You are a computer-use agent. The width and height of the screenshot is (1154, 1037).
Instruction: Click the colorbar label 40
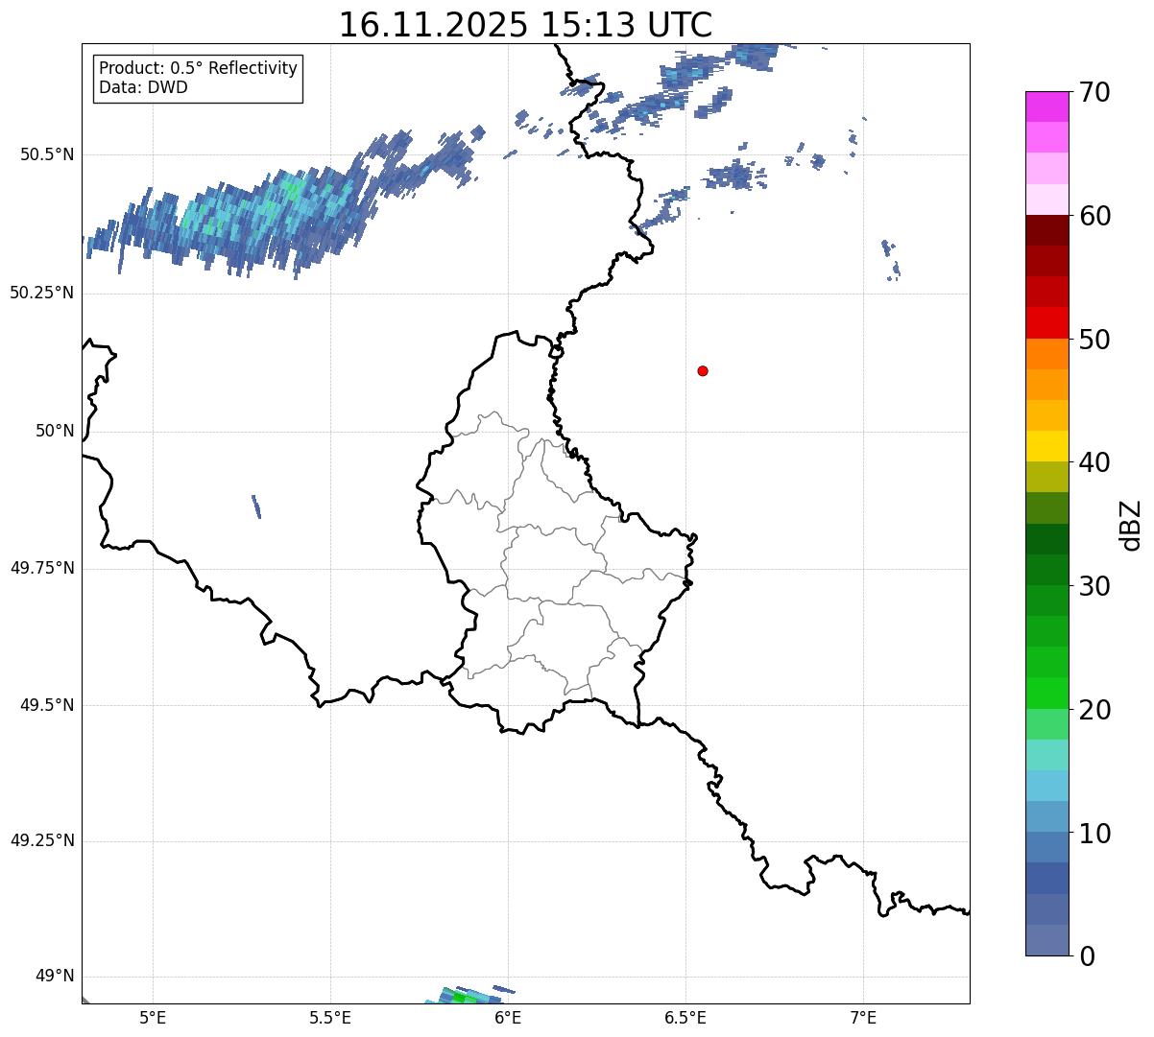(x=1094, y=462)
